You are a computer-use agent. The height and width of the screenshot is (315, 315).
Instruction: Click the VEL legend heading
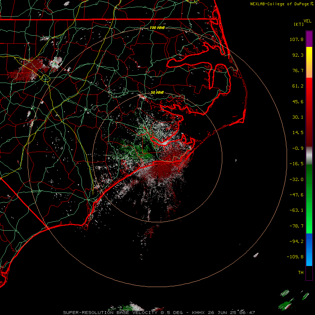point(308,21)
